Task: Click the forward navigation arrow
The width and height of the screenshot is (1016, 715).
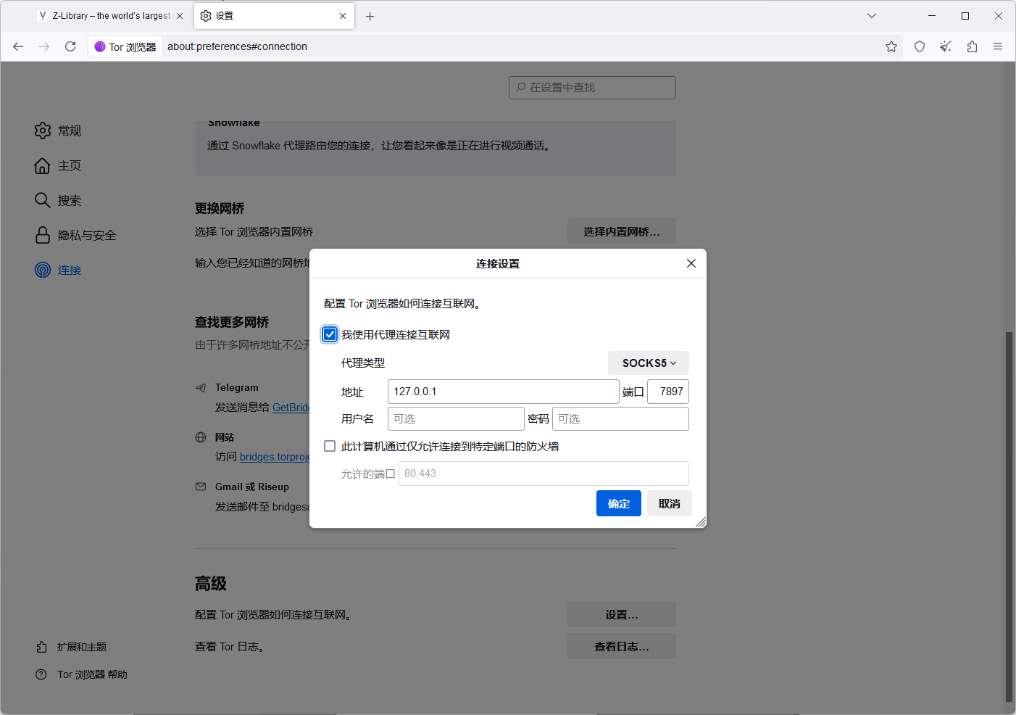Action: click(44, 46)
